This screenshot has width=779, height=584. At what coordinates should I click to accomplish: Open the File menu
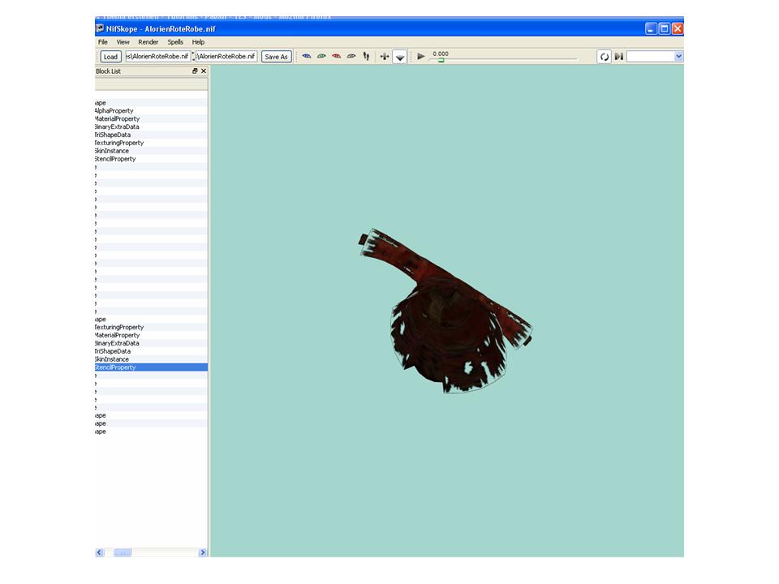pos(103,42)
